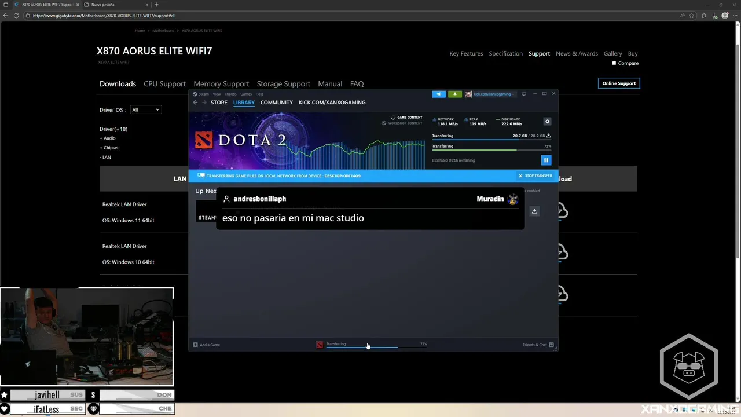The height and width of the screenshot is (417, 741).
Task: Open the View menu in Steam
Action: coord(217,94)
